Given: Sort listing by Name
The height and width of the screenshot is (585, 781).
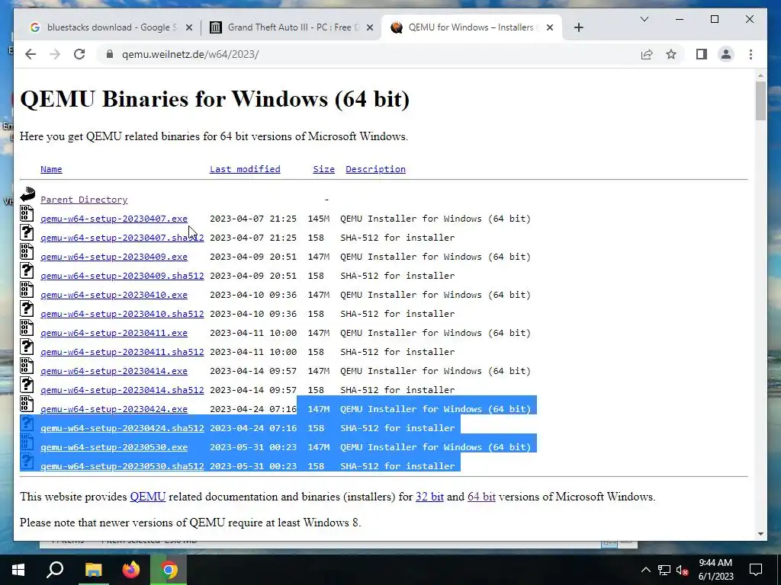Looking at the screenshot, I should point(51,169).
